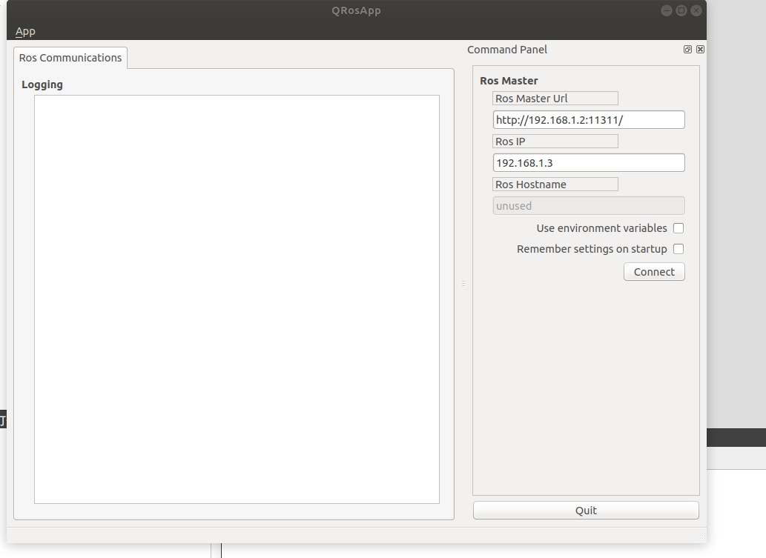Viewport: 766px width, 558px height.
Task: Open the App menu
Action: tap(25, 32)
